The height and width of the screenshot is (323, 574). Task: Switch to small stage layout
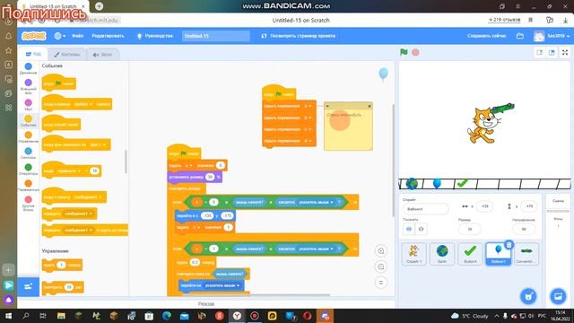(540, 52)
